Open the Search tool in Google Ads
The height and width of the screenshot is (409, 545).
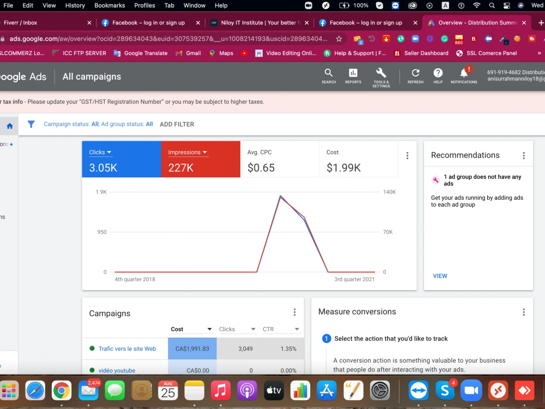[x=329, y=76]
